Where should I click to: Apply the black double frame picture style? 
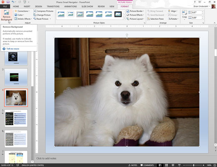pyautogui.click(x=118, y=14)
